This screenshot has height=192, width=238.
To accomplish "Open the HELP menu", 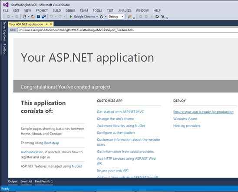I will pos(157,10).
